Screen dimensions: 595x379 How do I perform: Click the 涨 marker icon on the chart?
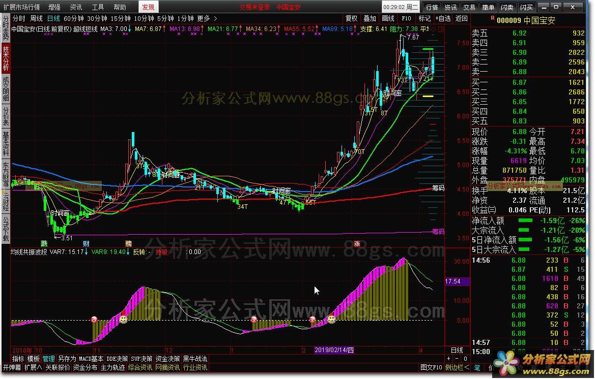pyautogui.click(x=357, y=244)
